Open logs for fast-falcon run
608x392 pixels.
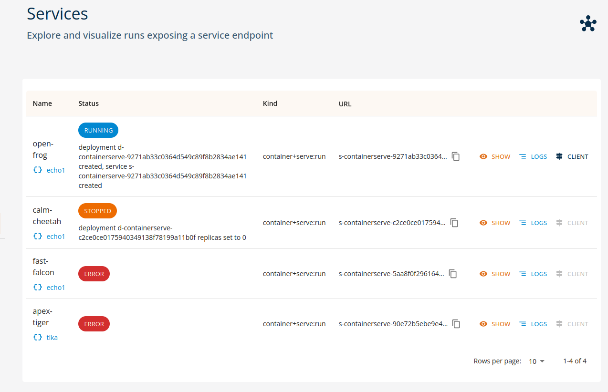click(x=533, y=274)
